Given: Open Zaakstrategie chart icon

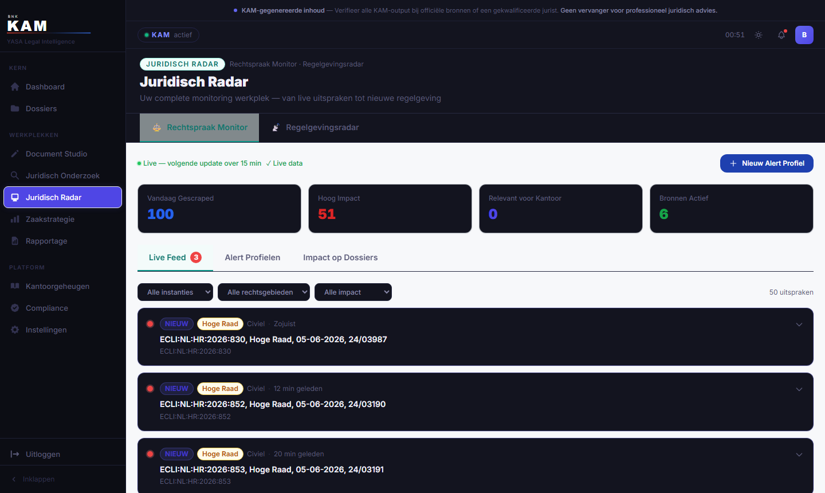Looking at the screenshot, I should point(15,219).
